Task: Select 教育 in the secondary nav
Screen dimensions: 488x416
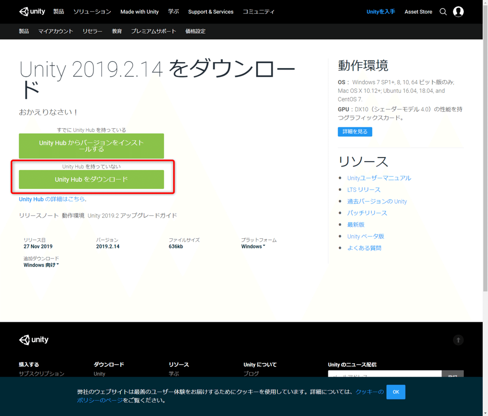Action: (117, 31)
